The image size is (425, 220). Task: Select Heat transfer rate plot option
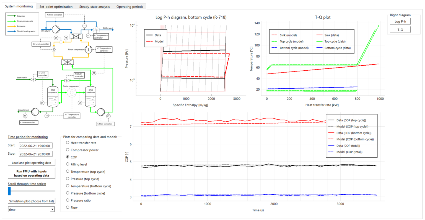[68, 143]
